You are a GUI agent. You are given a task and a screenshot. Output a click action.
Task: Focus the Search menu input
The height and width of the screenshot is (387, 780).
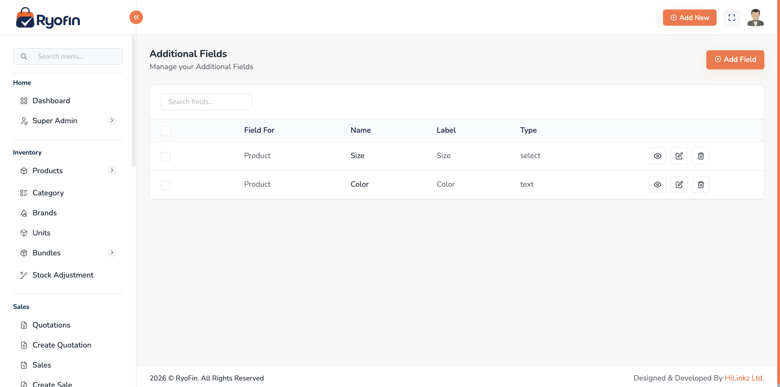click(x=68, y=56)
